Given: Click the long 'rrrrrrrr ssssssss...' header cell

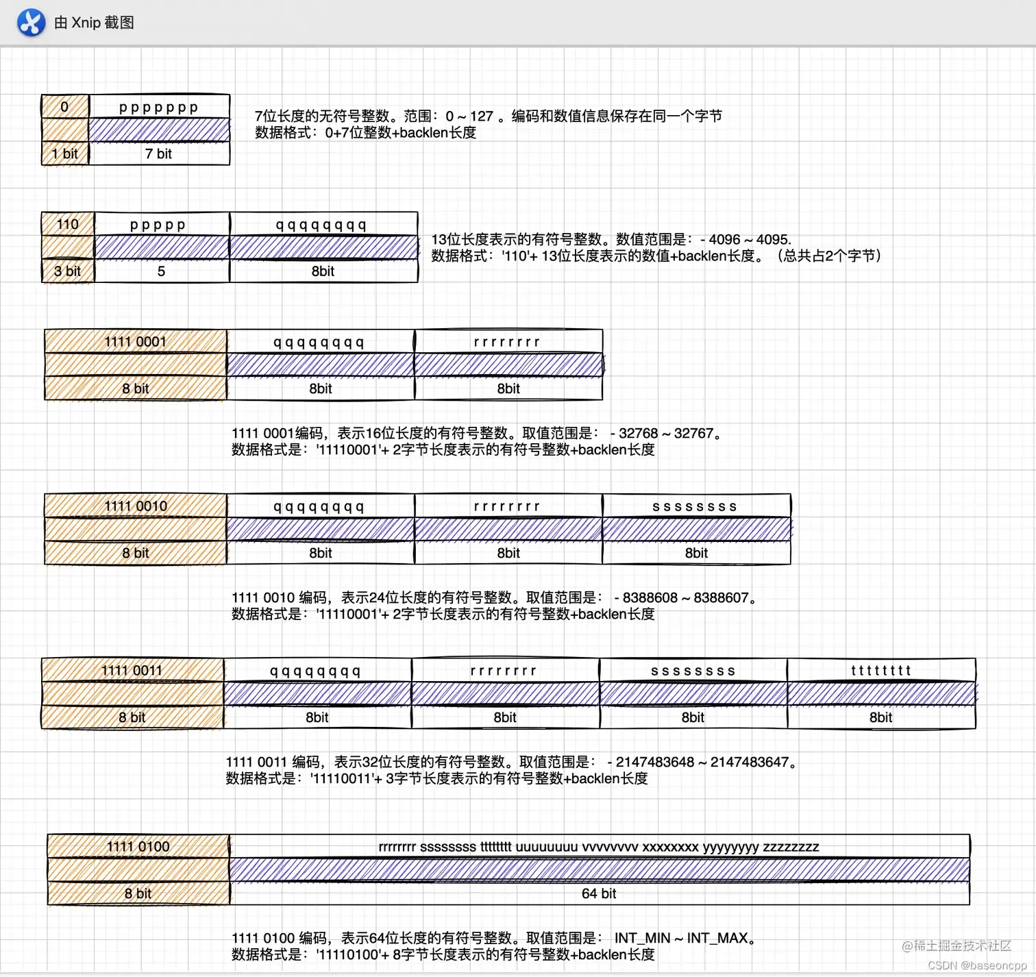Looking at the screenshot, I should click(599, 847).
